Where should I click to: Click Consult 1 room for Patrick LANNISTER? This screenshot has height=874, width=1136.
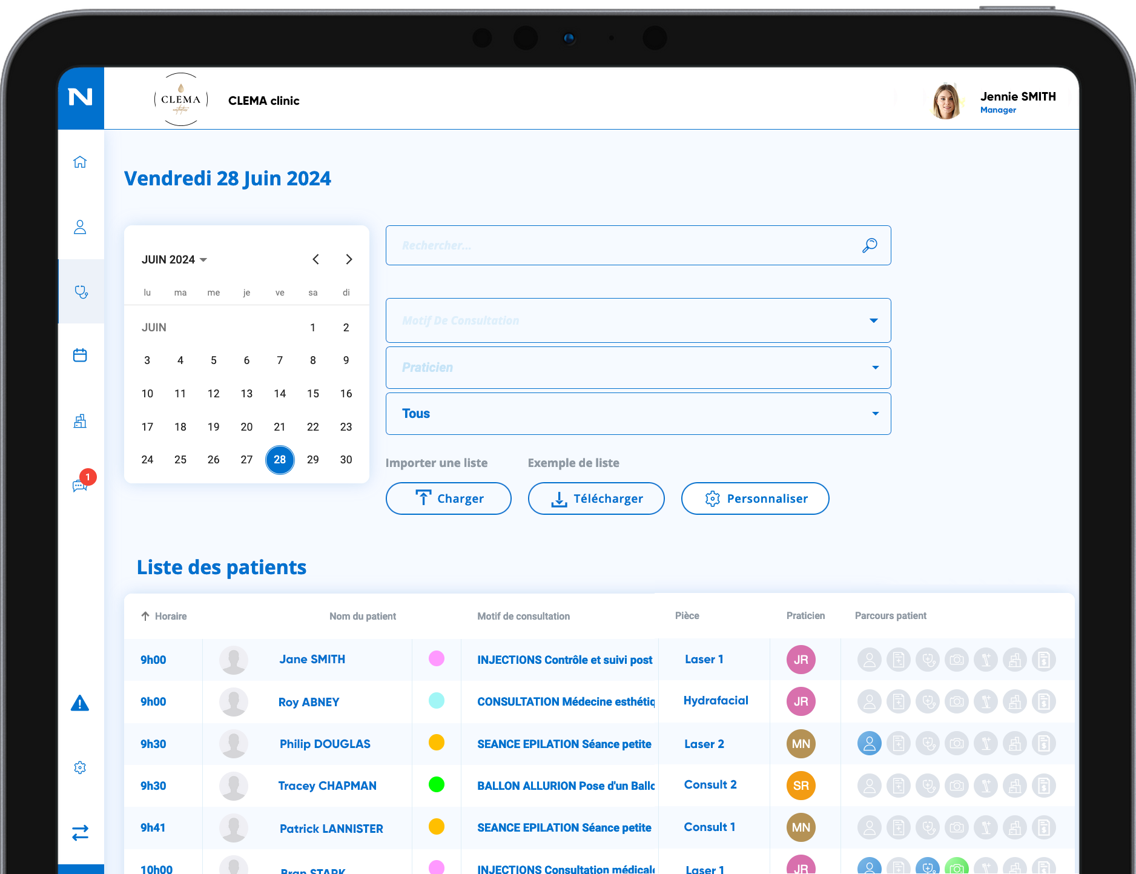pyautogui.click(x=710, y=827)
